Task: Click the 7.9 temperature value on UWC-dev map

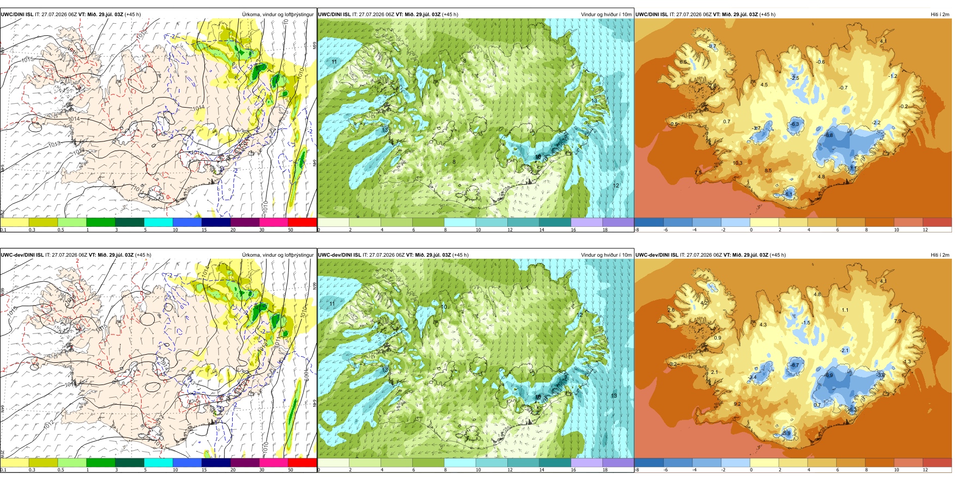Action: pos(898,321)
